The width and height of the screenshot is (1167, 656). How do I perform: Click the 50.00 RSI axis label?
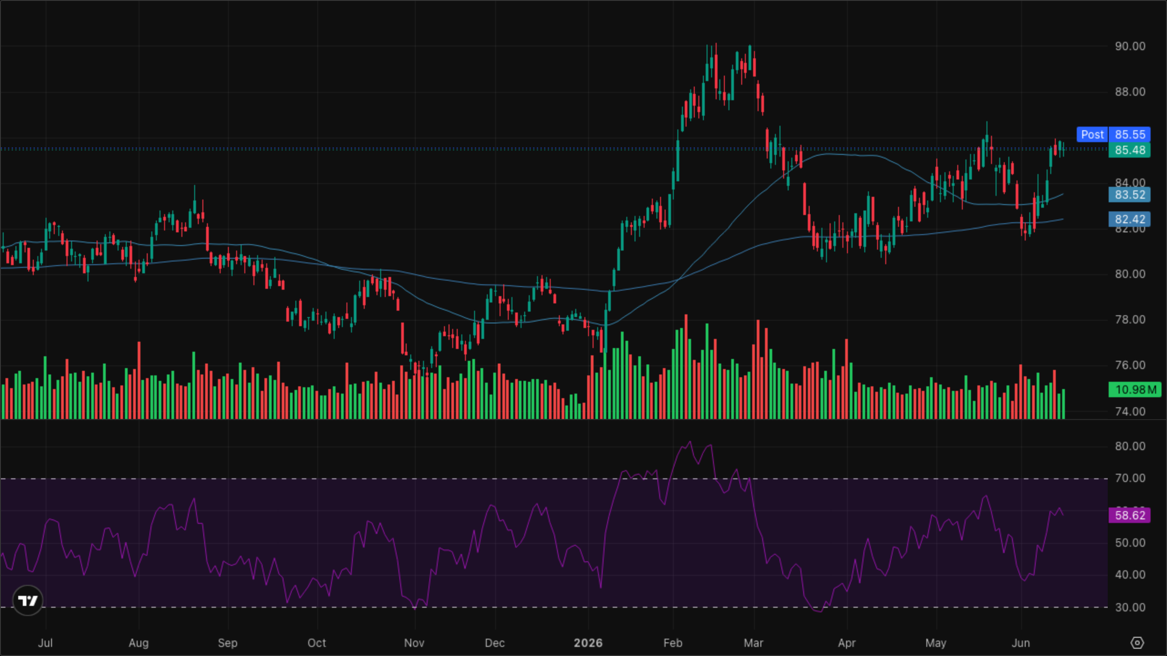tap(1130, 543)
